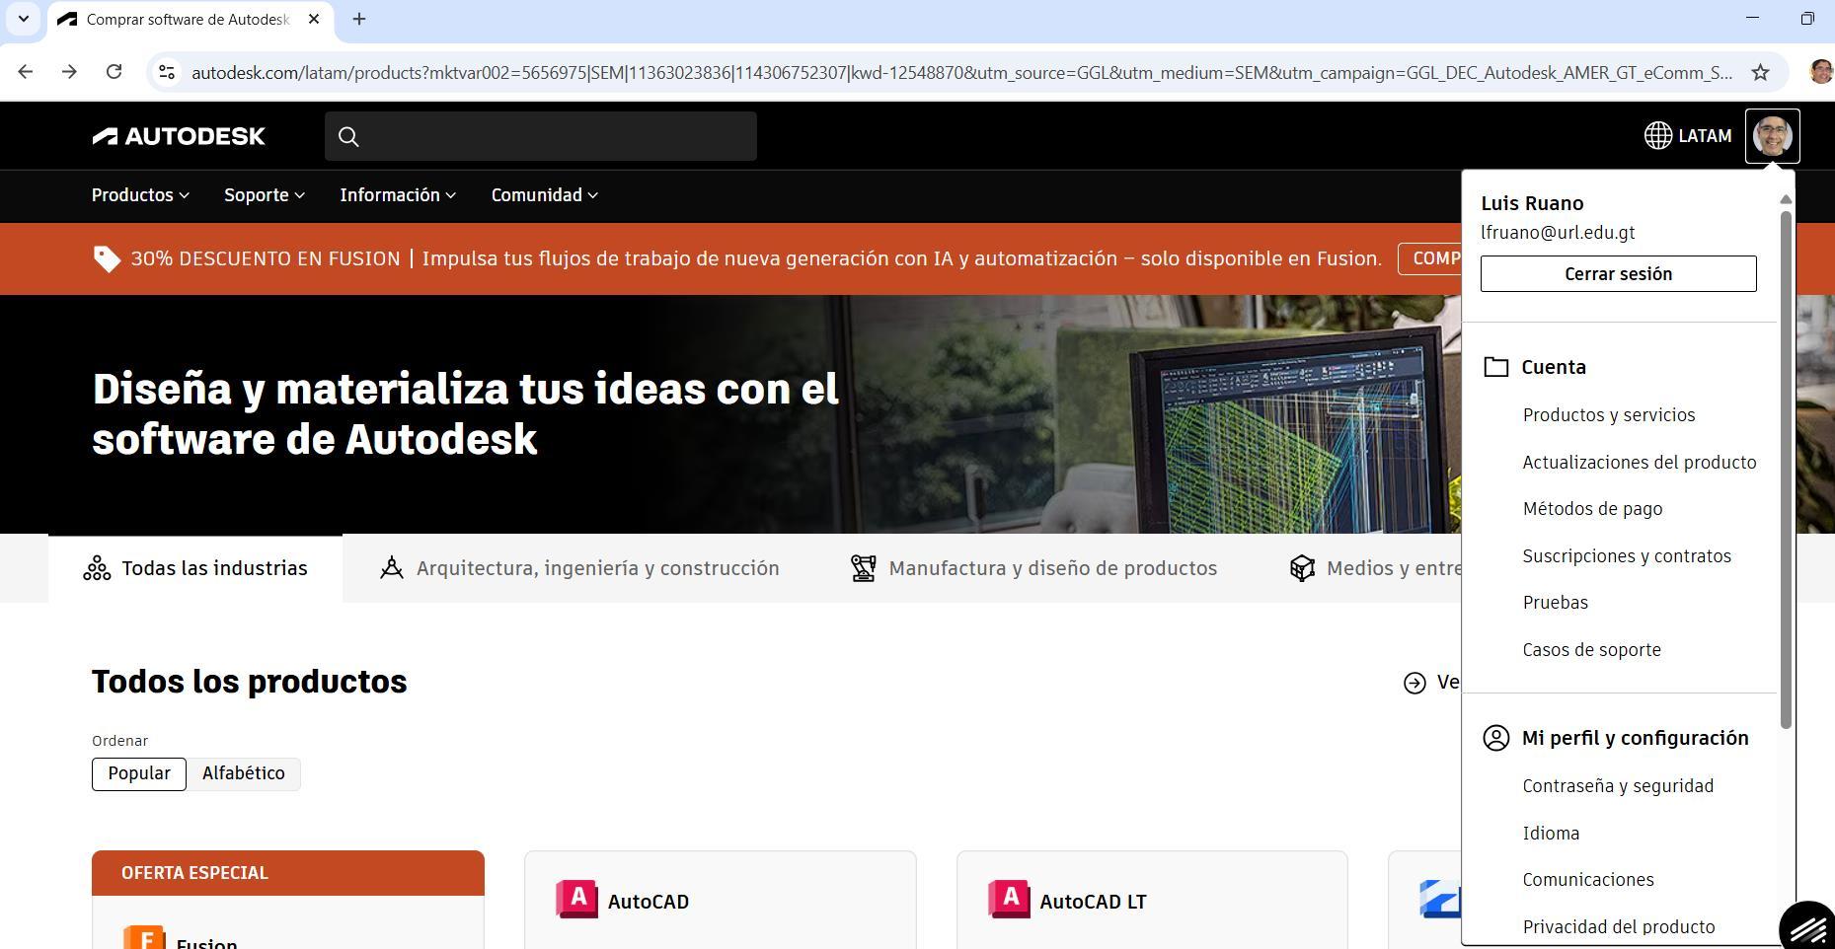Expand the Información menu

click(398, 195)
